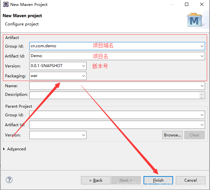Click the disabled Next button

[x=126, y=180]
